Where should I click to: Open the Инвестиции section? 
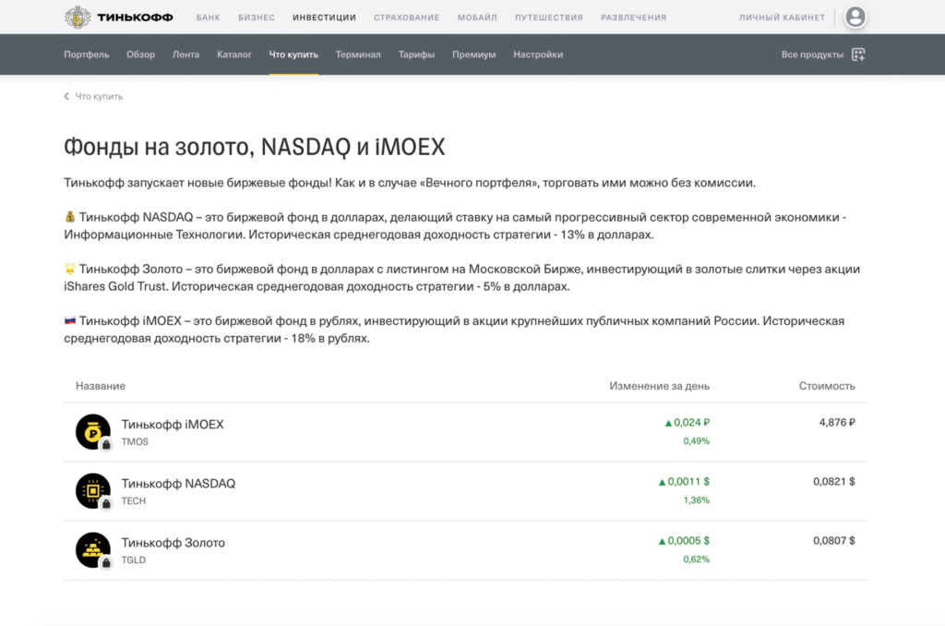pyautogui.click(x=324, y=18)
